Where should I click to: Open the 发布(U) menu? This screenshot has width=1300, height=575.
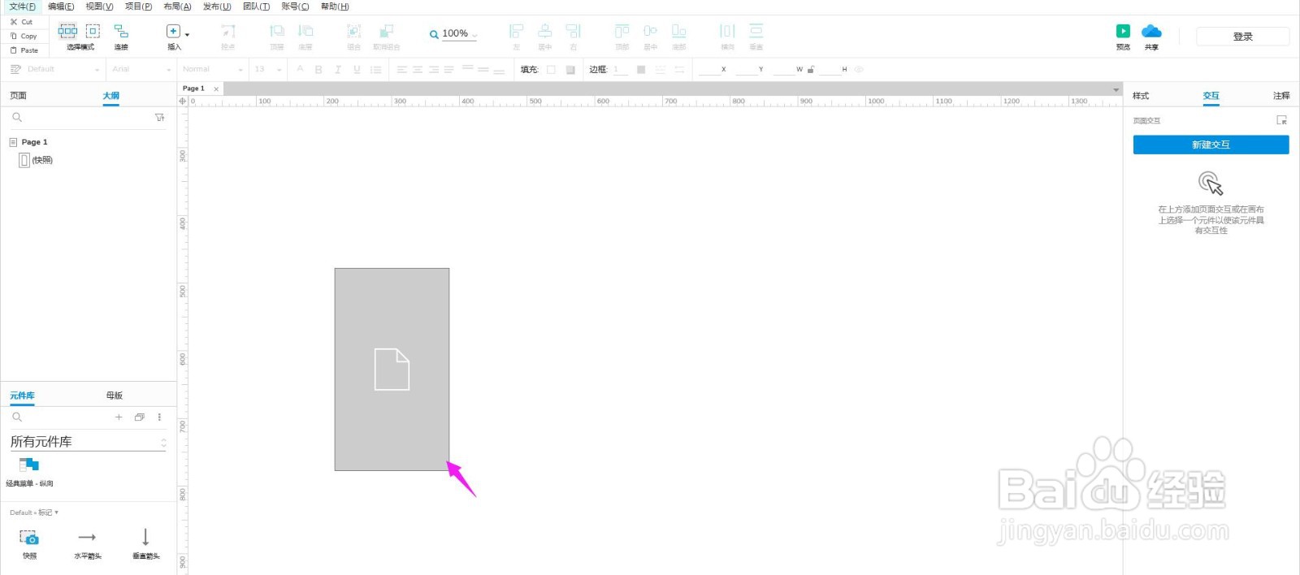pos(217,6)
